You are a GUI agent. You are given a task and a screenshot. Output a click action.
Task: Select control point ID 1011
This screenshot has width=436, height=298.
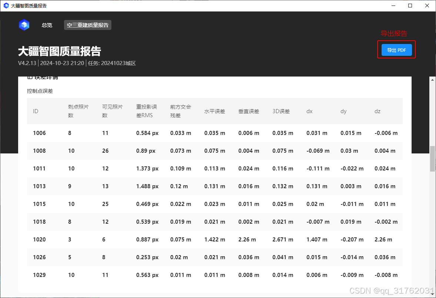39,169
